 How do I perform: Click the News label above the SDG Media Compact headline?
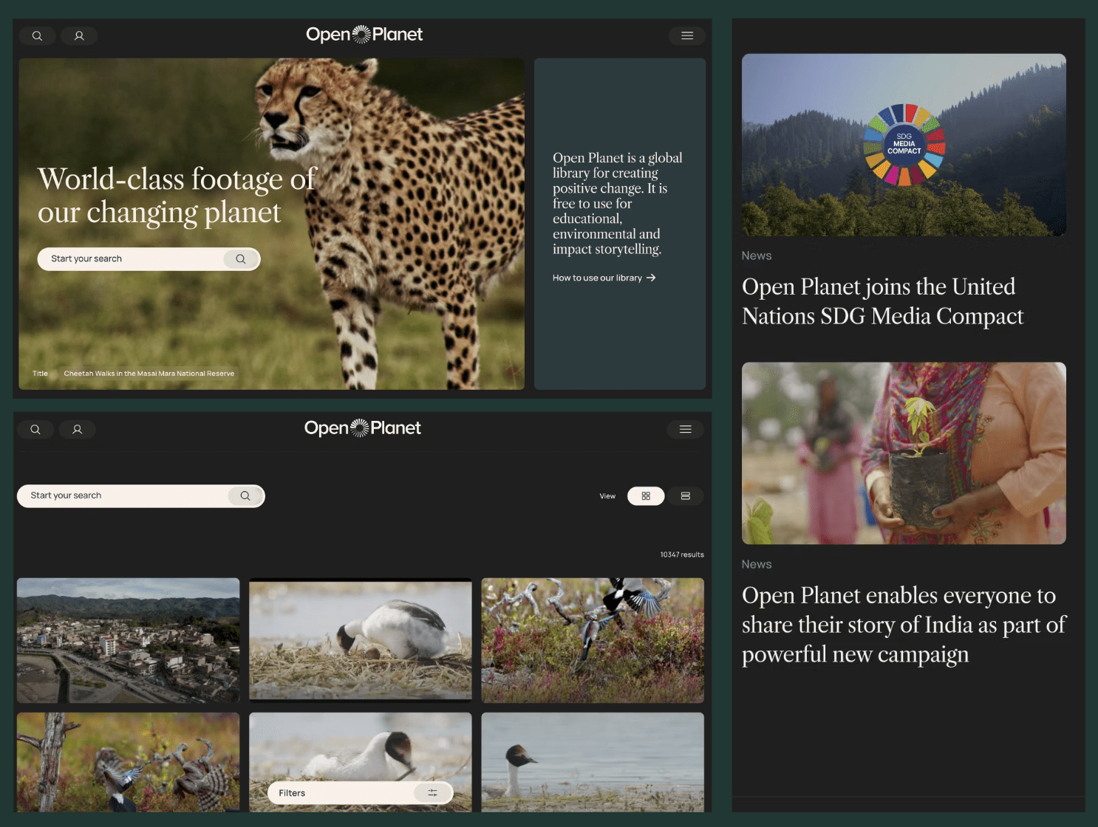757,255
